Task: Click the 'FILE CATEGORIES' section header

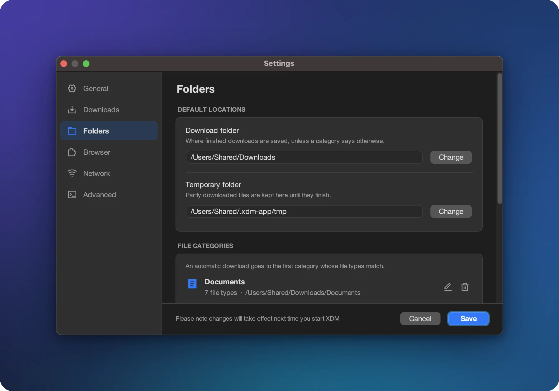Action: coord(205,246)
